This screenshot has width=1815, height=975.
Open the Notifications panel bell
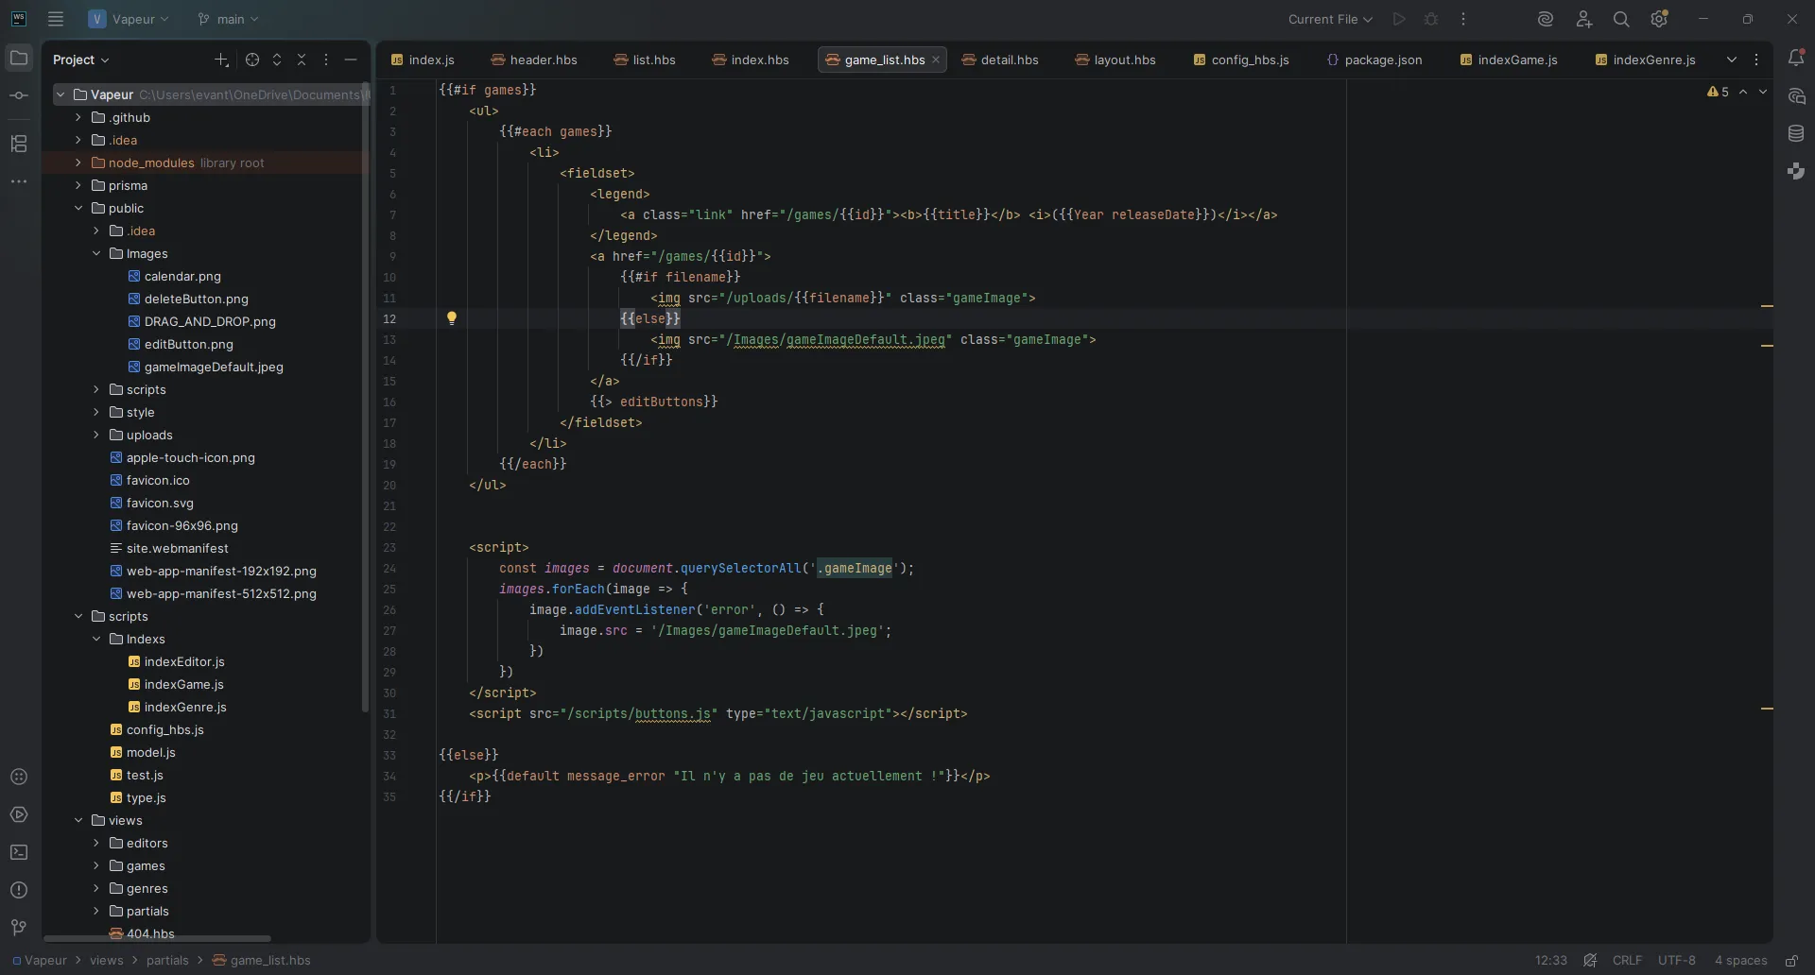point(1796,59)
